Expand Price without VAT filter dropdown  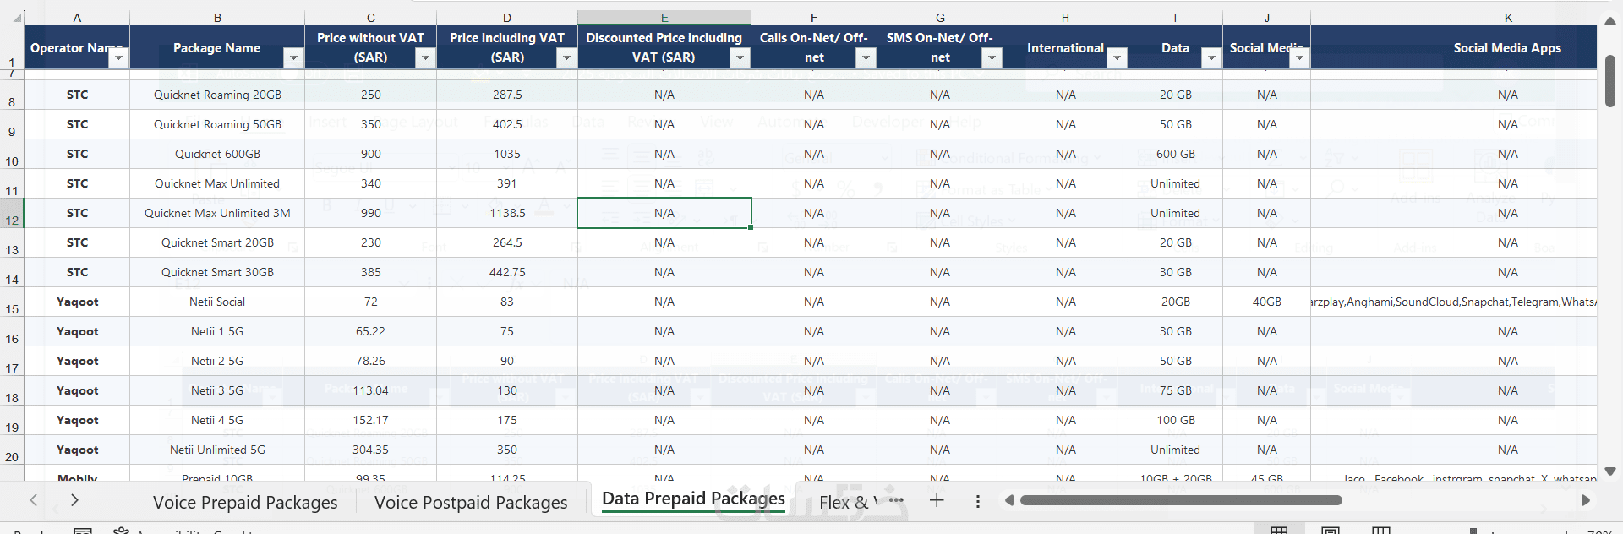point(425,57)
